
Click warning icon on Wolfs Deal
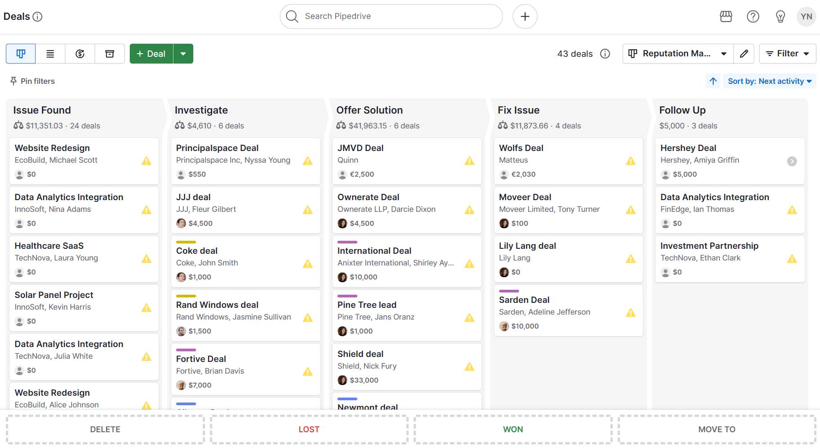[x=631, y=161]
